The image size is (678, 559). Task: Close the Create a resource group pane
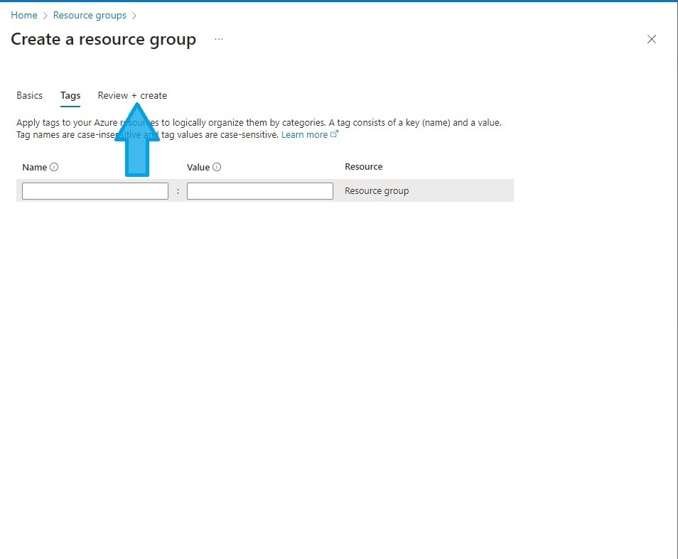[651, 39]
